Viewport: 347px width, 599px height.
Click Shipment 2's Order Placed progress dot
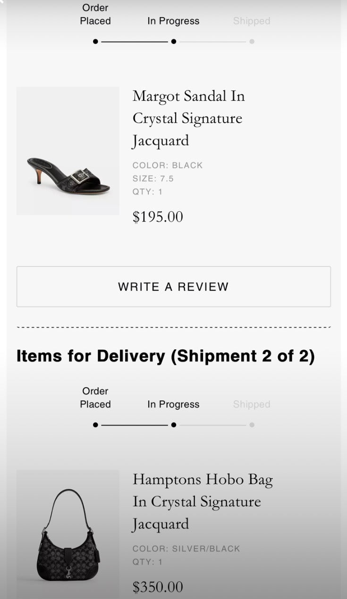pos(96,425)
